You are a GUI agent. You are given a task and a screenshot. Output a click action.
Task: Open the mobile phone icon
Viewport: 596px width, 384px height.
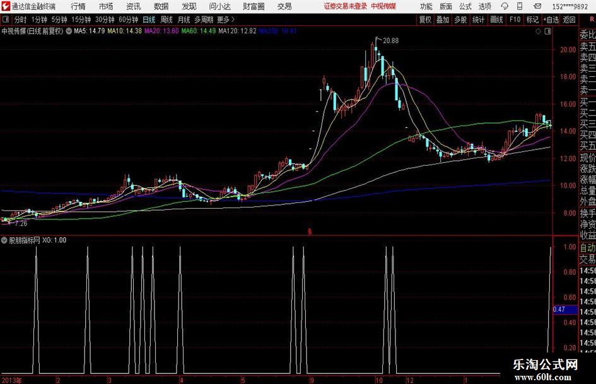click(520, 6)
